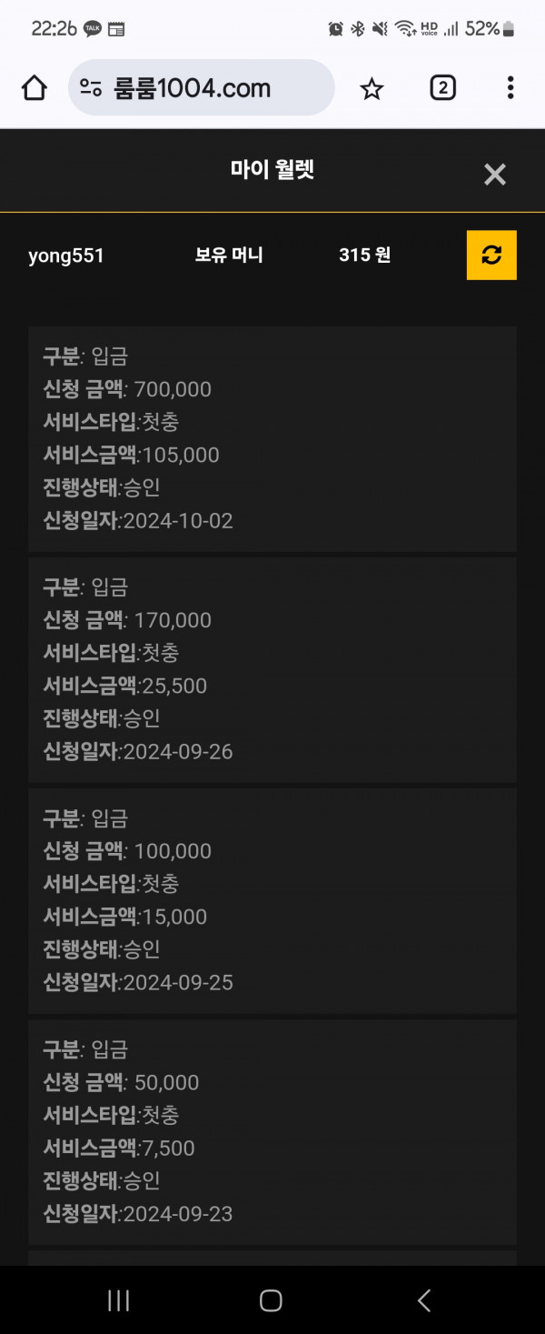Select the 50,000 deposit record
Screen dimensions: 545x1334
click(272, 1131)
